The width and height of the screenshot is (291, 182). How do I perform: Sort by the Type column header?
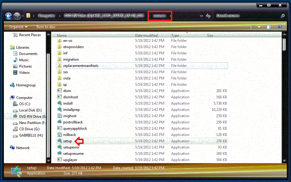[x=175, y=35]
